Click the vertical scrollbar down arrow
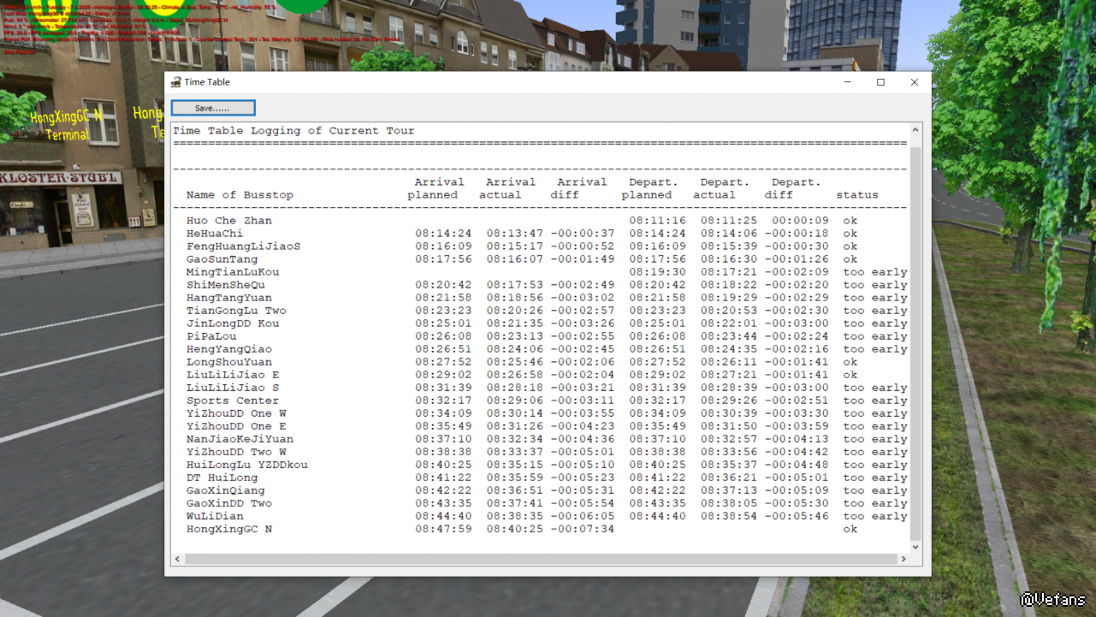The width and height of the screenshot is (1096, 617). point(915,546)
